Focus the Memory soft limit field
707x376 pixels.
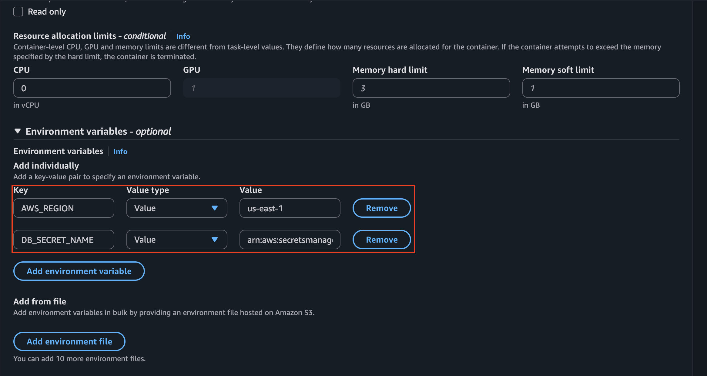[600, 88]
